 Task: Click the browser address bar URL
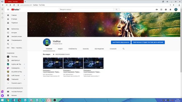click(26, 5)
